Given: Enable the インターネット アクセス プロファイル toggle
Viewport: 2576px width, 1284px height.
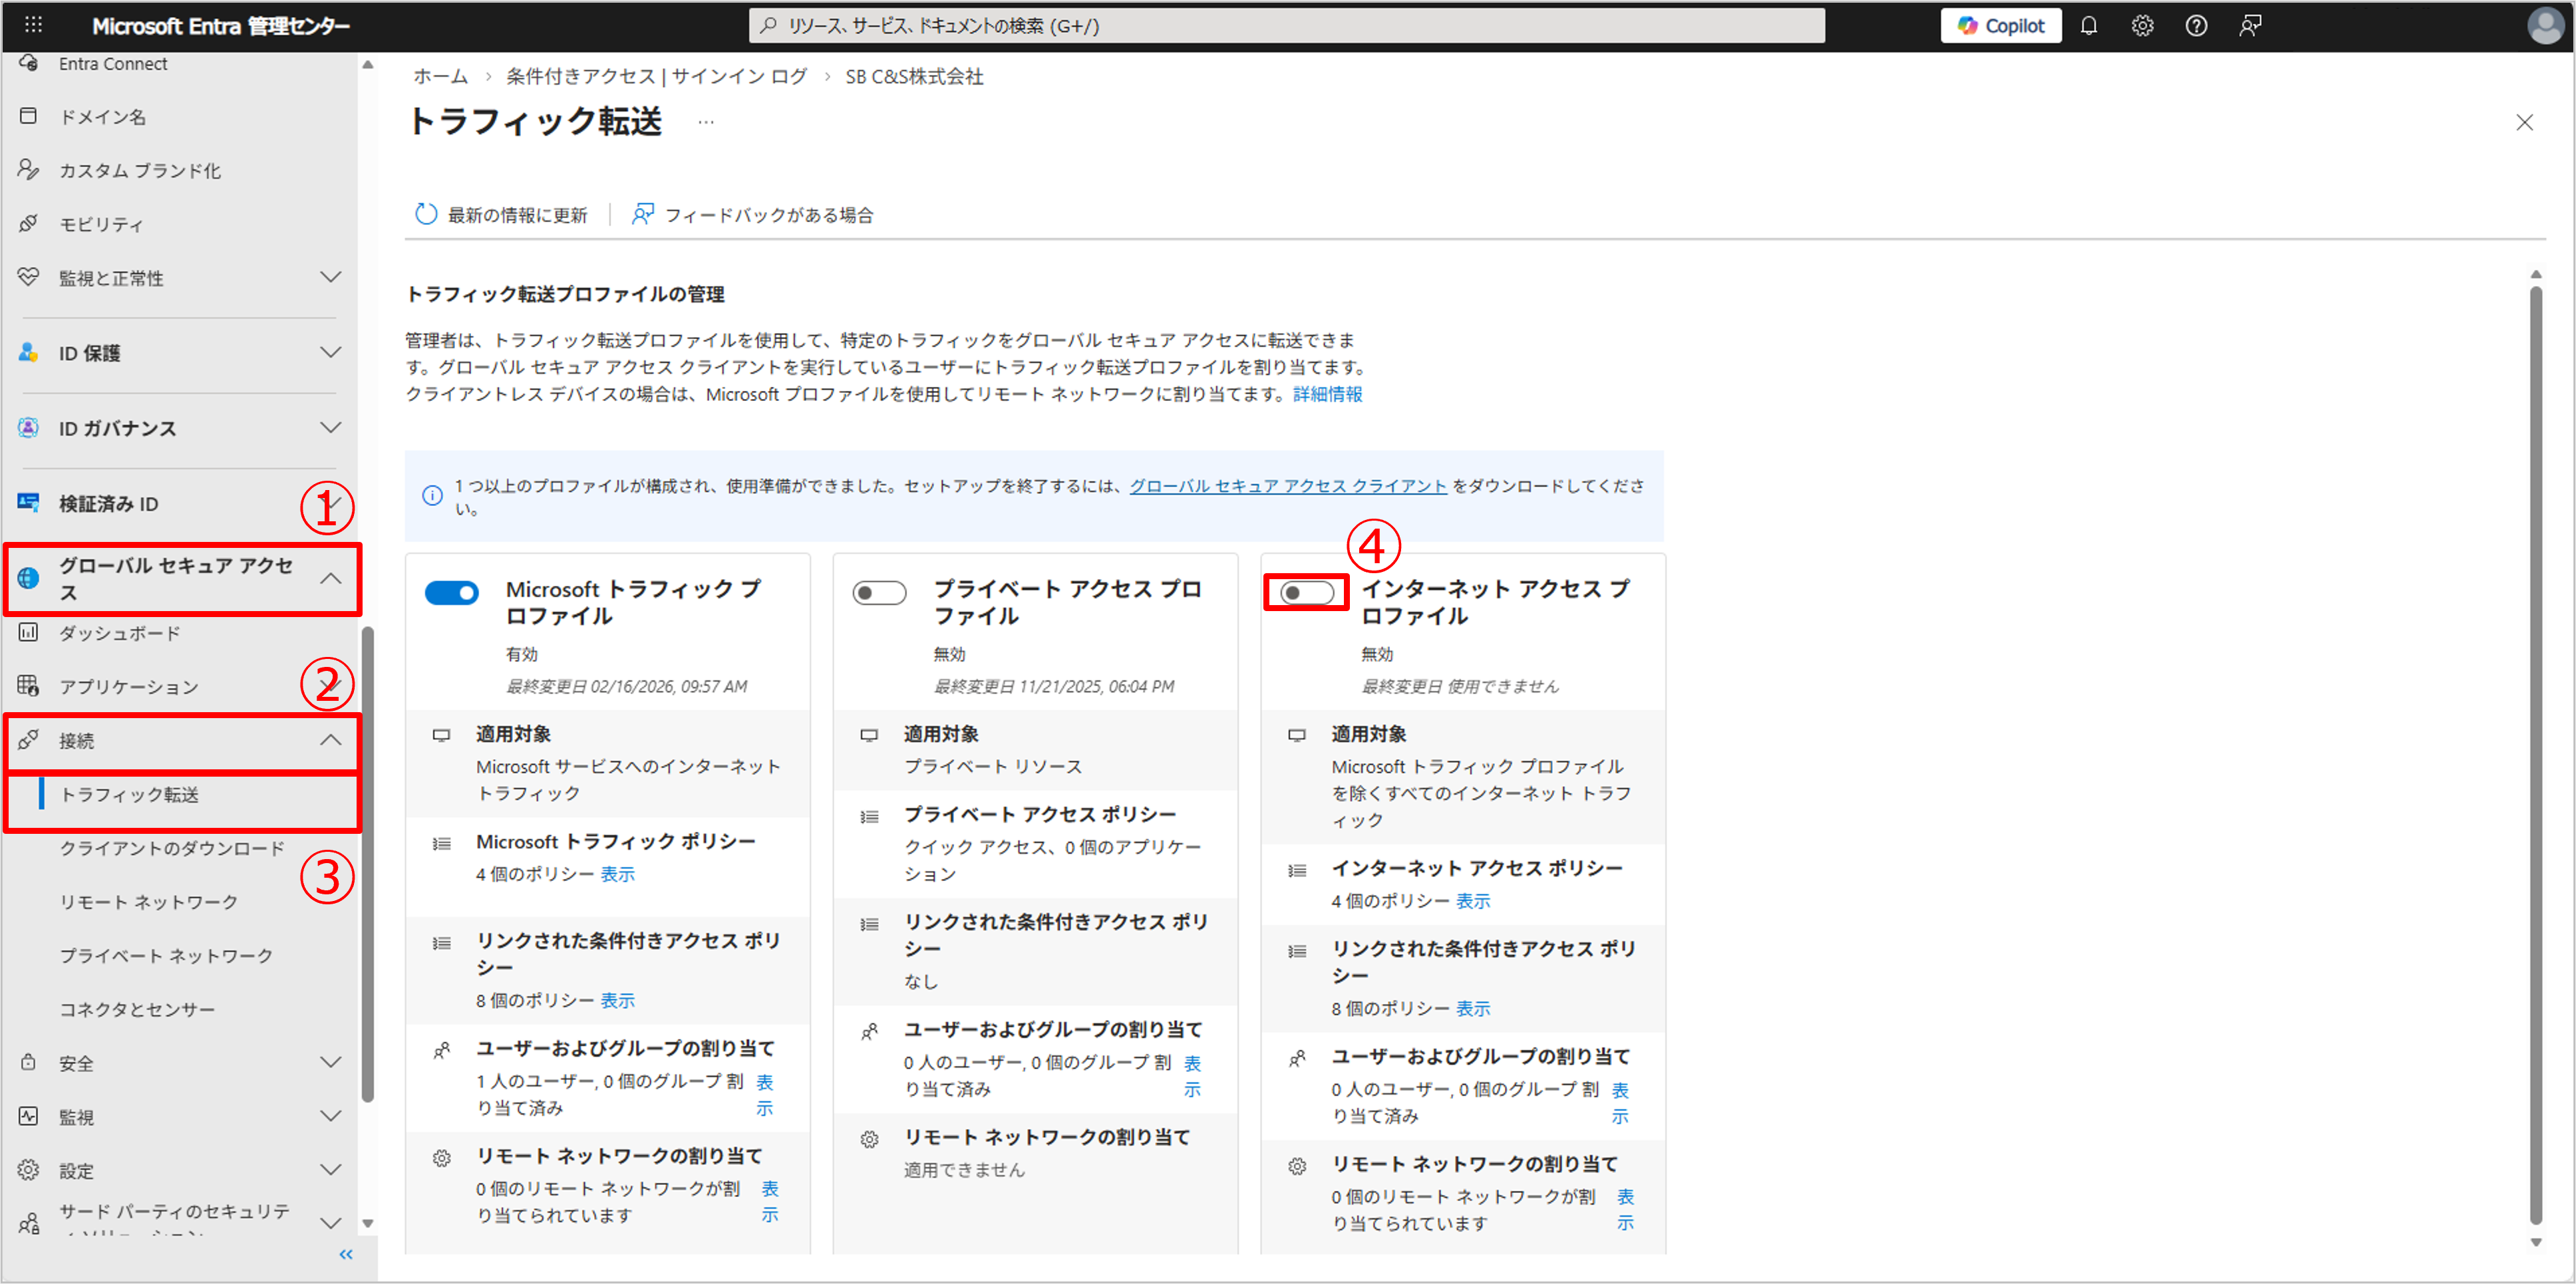Looking at the screenshot, I should [x=1306, y=592].
